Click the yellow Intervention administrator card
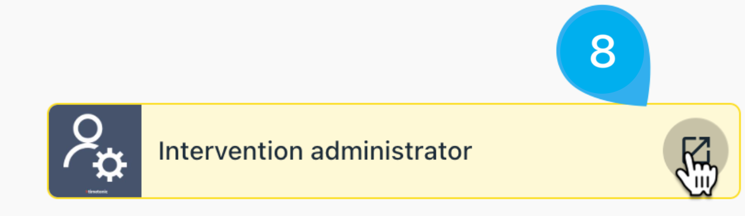The height and width of the screenshot is (216, 745). (x=394, y=150)
